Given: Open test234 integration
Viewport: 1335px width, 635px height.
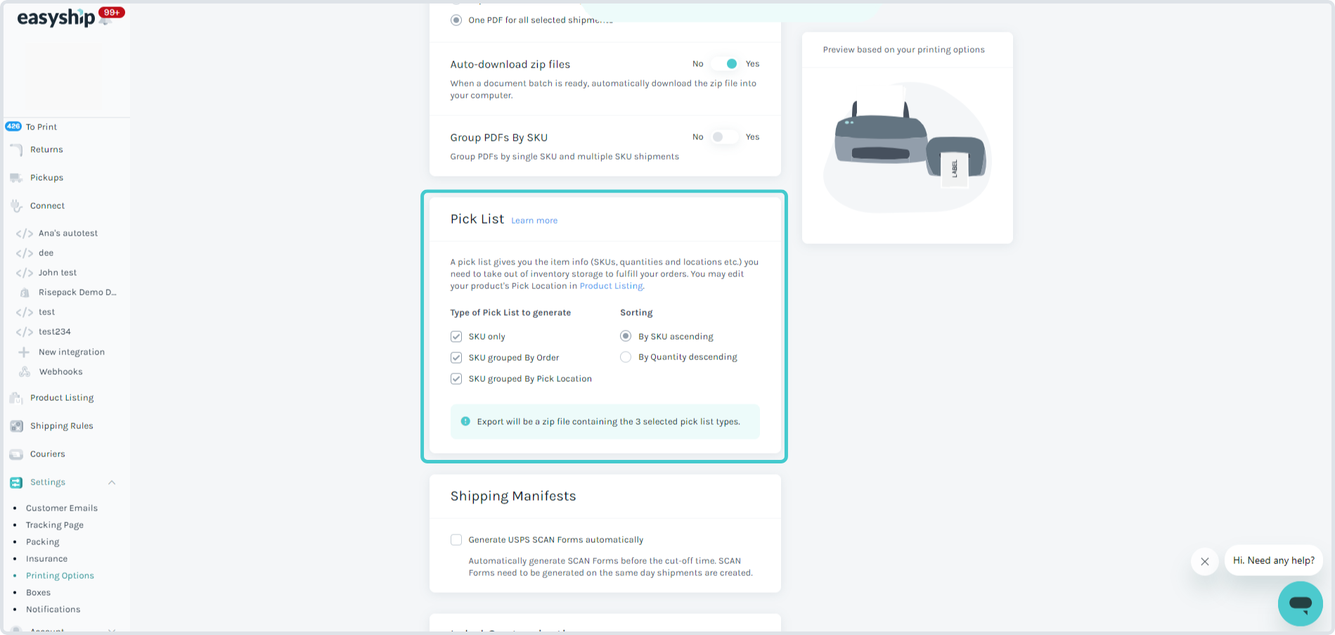Looking at the screenshot, I should click(x=55, y=332).
